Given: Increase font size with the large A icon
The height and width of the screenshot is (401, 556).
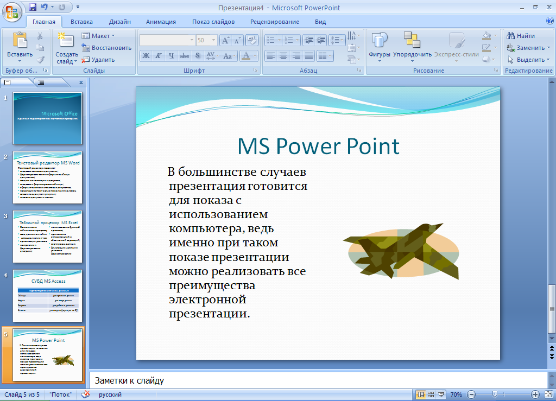Looking at the screenshot, I should [225, 40].
